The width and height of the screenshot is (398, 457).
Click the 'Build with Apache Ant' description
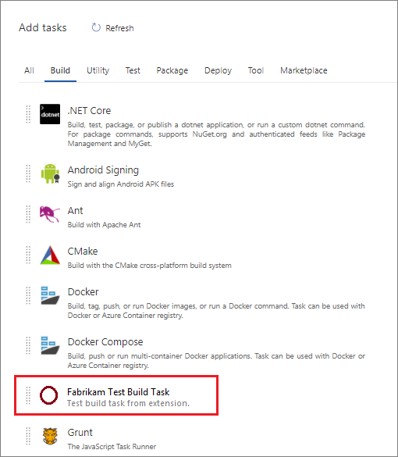pos(104,225)
